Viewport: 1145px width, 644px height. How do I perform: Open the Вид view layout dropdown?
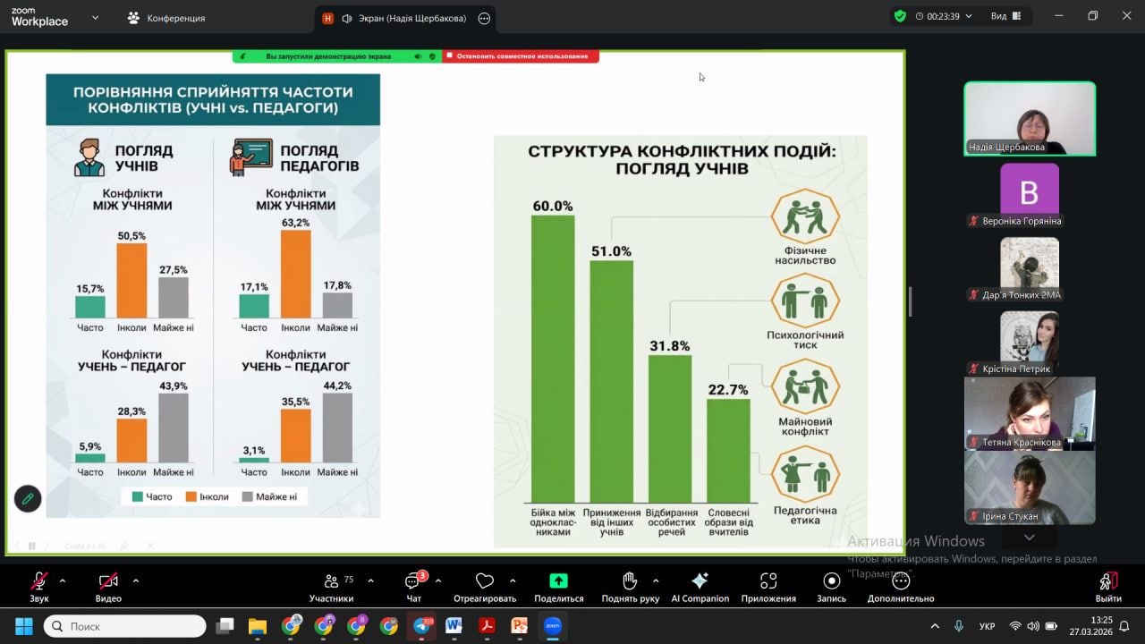[x=1006, y=16]
